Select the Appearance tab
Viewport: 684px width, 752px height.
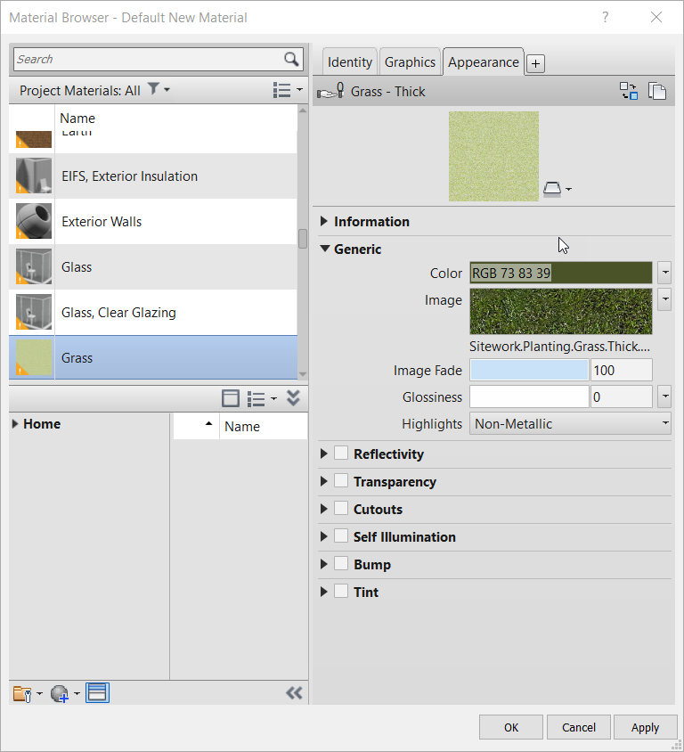click(483, 62)
